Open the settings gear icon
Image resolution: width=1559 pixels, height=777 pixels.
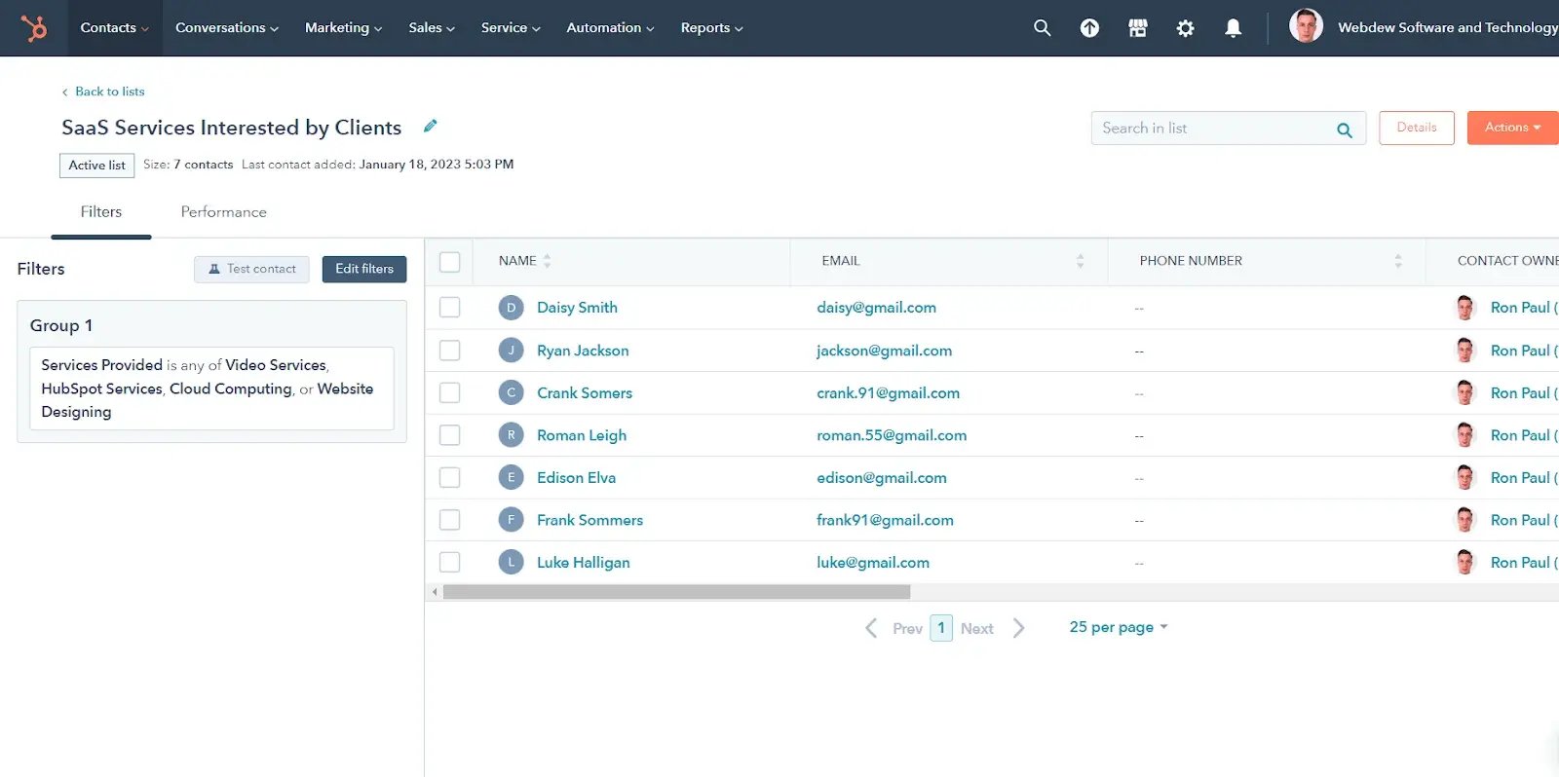coord(1185,28)
